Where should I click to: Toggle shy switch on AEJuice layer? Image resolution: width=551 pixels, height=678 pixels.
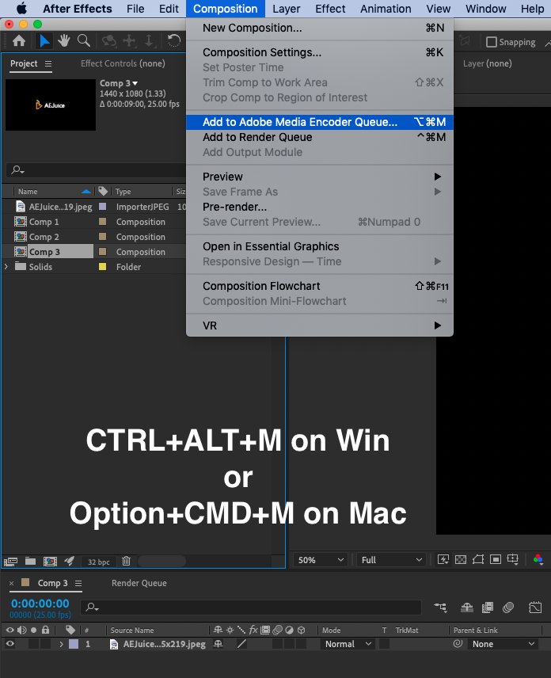218,644
